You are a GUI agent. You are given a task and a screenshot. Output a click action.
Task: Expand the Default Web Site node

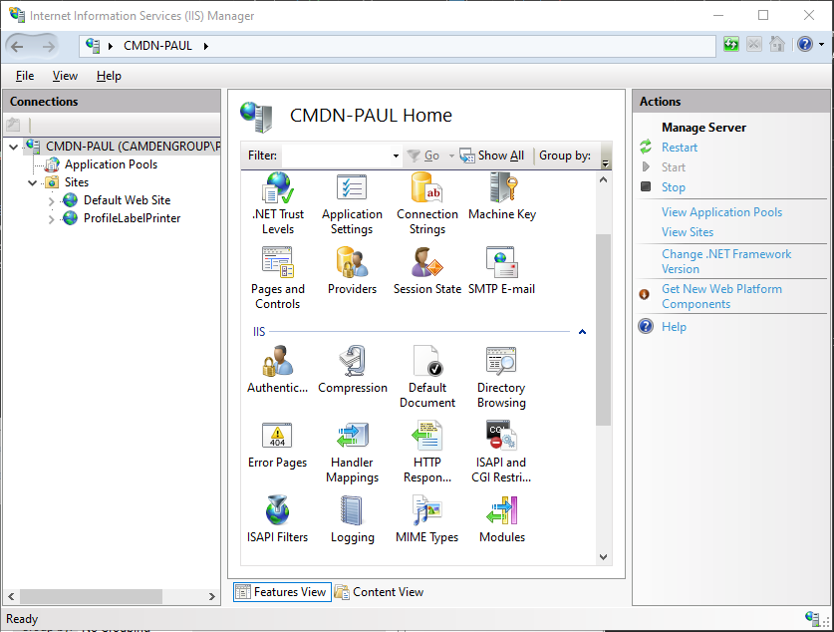pyautogui.click(x=52, y=201)
